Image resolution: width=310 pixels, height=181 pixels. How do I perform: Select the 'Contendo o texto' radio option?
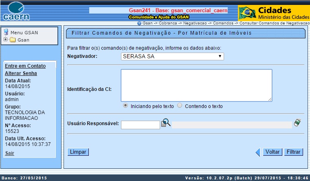click(x=180, y=105)
